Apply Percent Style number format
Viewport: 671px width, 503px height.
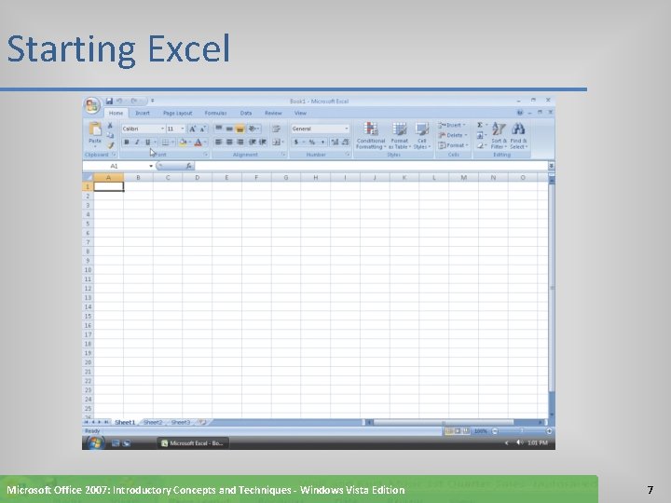312,142
